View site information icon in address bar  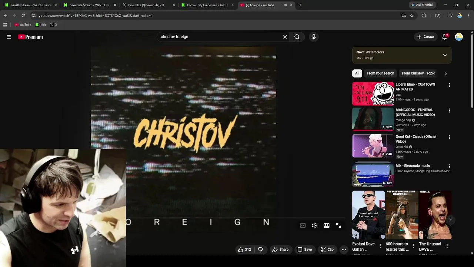[x=34, y=16]
